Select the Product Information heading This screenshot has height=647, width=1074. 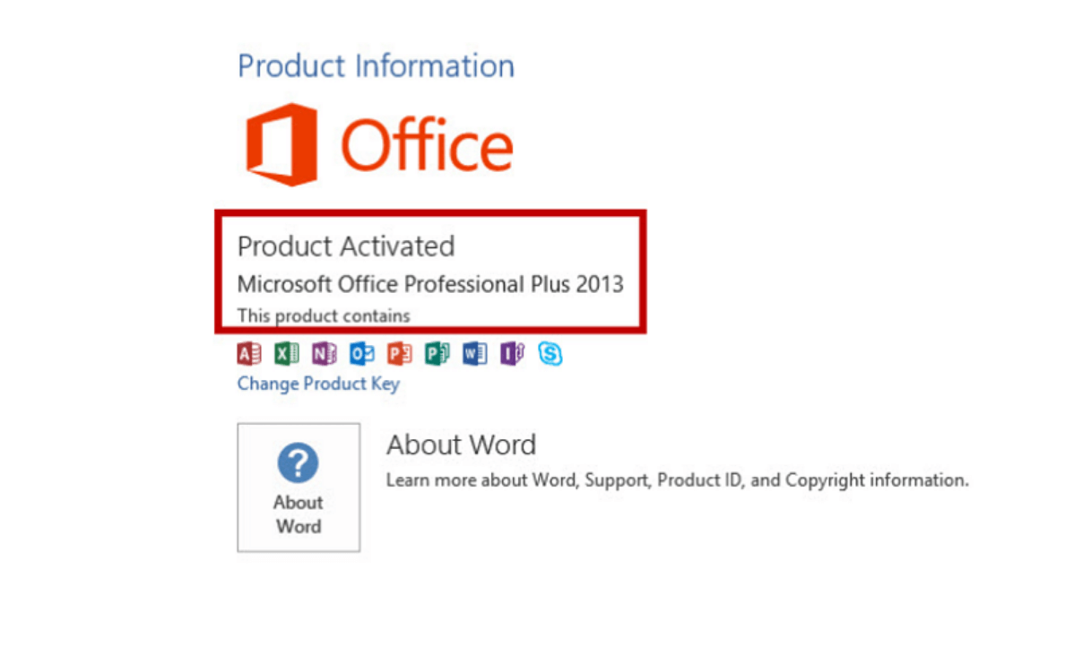[376, 66]
